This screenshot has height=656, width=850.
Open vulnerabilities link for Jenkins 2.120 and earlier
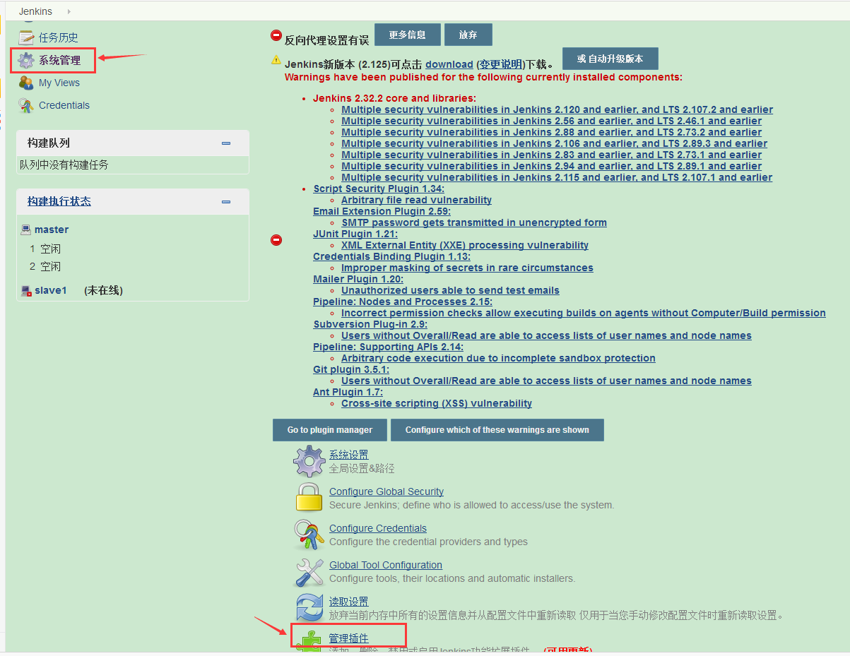pos(557,109)
